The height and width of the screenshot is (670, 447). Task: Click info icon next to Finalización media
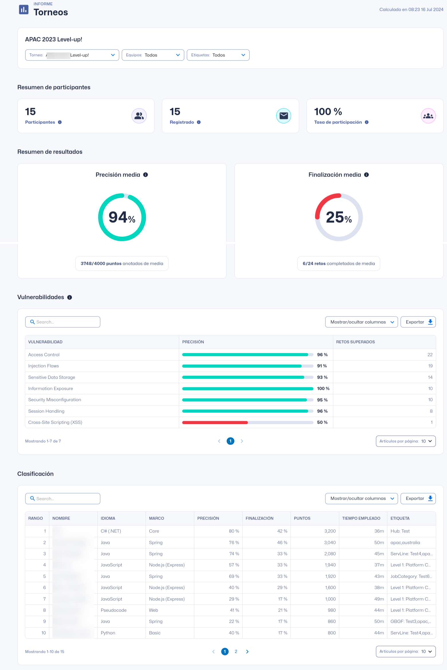pos(366,175)
